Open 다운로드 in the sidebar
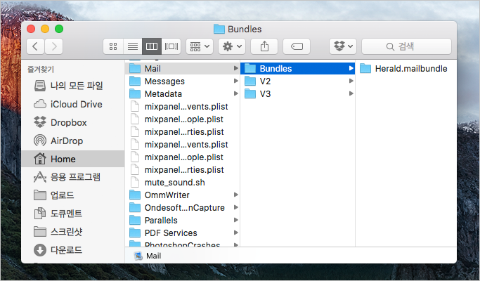 point(73,250)
